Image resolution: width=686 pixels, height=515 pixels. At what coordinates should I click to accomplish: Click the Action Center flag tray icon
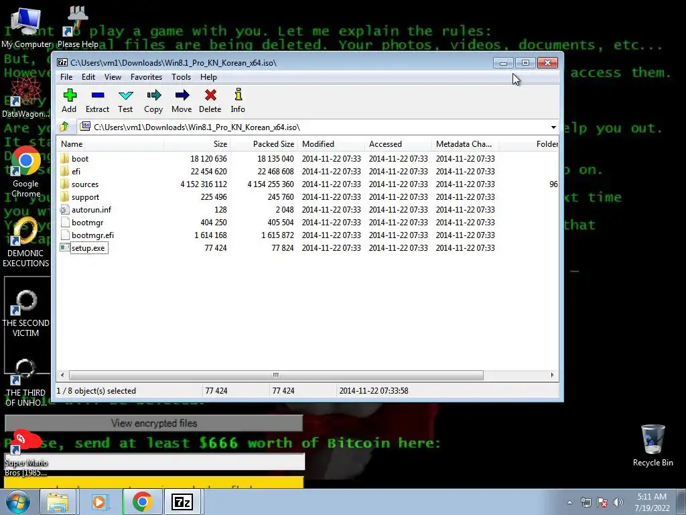pyautogui.click(x=602, y=502)
